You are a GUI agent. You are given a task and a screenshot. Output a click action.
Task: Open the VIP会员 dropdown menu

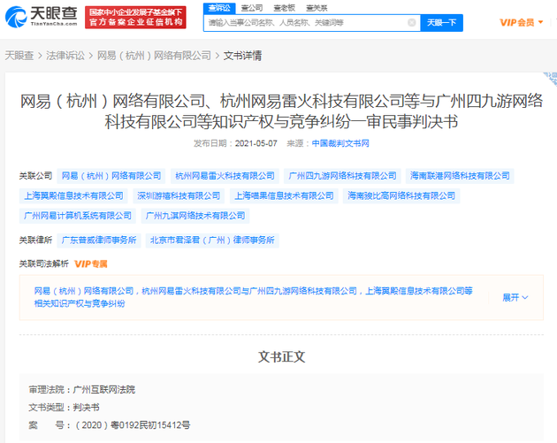coord(521,23)
